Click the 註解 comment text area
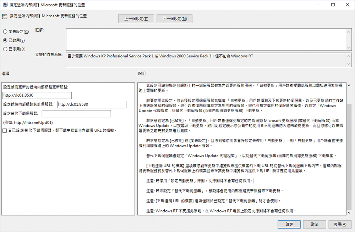This screenshot has height=232, width=355. [206, 40]
